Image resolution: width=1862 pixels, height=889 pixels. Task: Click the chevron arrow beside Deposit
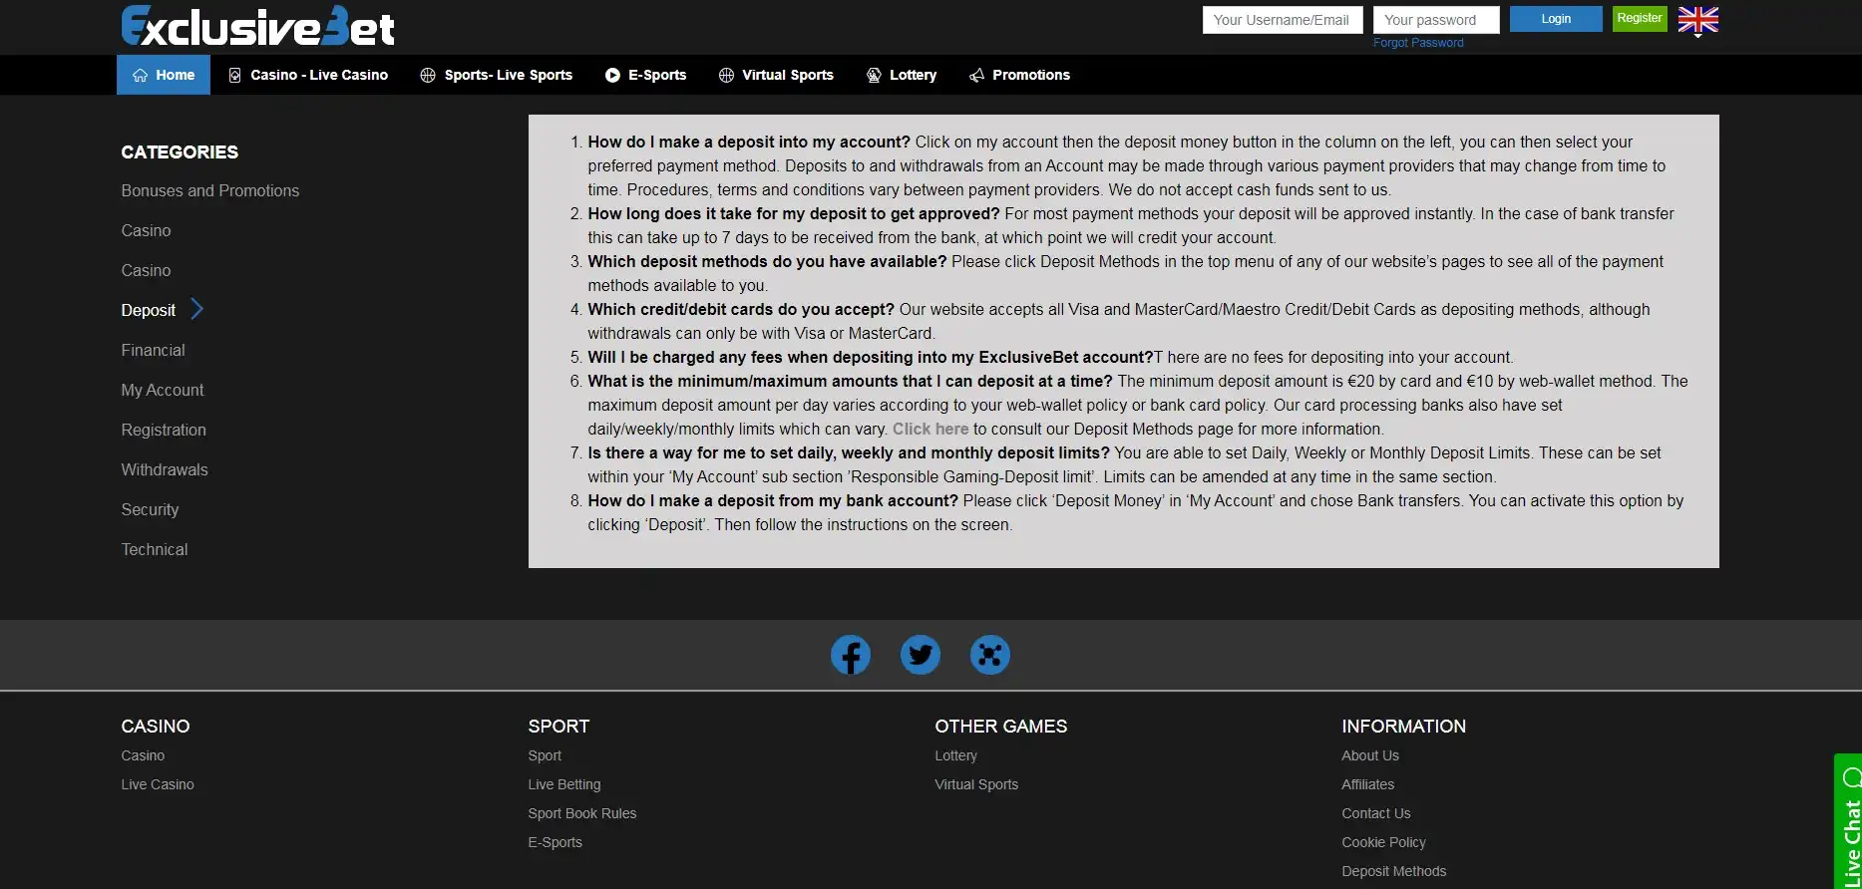tap(196, 310)
